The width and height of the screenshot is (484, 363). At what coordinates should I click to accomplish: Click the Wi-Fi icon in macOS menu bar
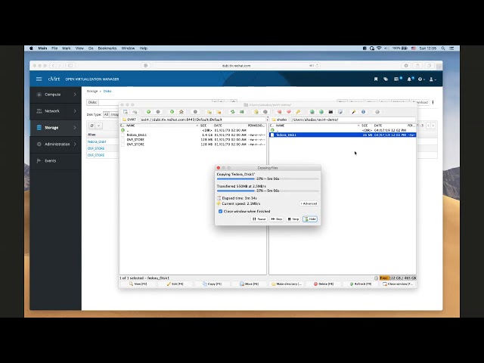tap(379, 48)
